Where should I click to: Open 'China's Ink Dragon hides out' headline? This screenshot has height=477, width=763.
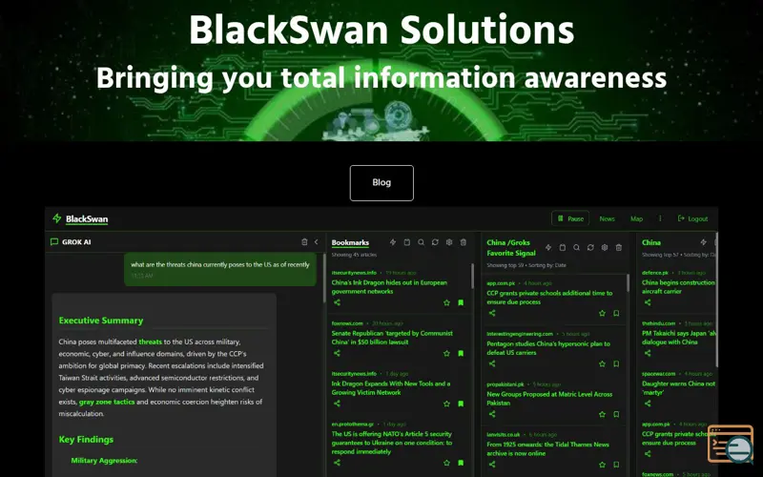pyautogui.click(x=389, y=287)
